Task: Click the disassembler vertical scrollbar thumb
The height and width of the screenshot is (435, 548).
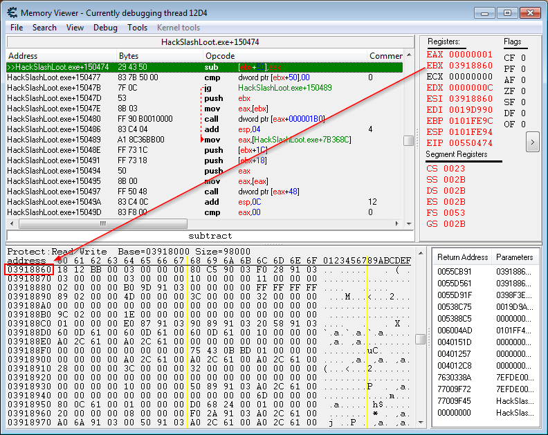Action: point(408,140)
